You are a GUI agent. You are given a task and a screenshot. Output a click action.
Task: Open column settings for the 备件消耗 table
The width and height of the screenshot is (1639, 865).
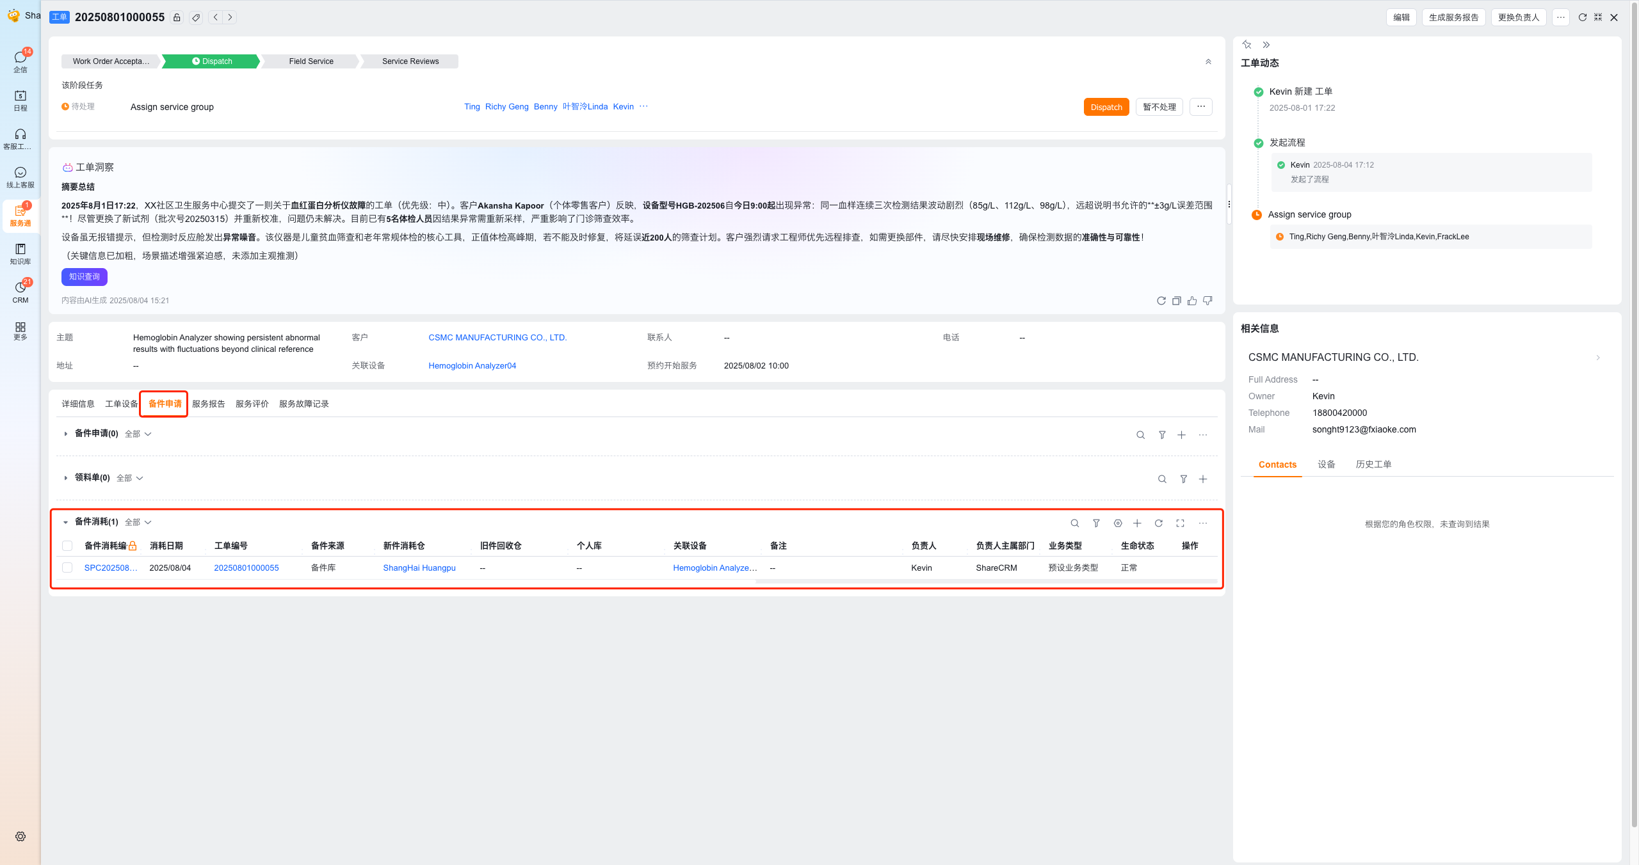pos(1118,523)
